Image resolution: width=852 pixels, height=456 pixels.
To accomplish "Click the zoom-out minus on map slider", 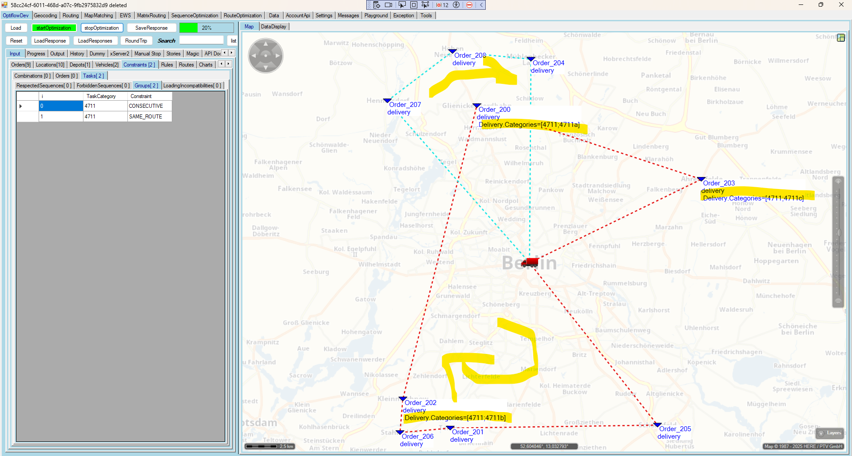I will click(838, 301).
